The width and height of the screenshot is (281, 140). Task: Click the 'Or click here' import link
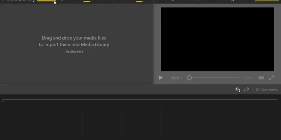(x=74, y=51)
